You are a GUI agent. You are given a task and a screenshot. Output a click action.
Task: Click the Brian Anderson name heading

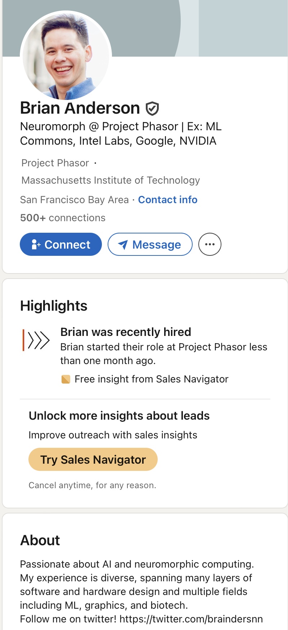(x=80, y=108)
